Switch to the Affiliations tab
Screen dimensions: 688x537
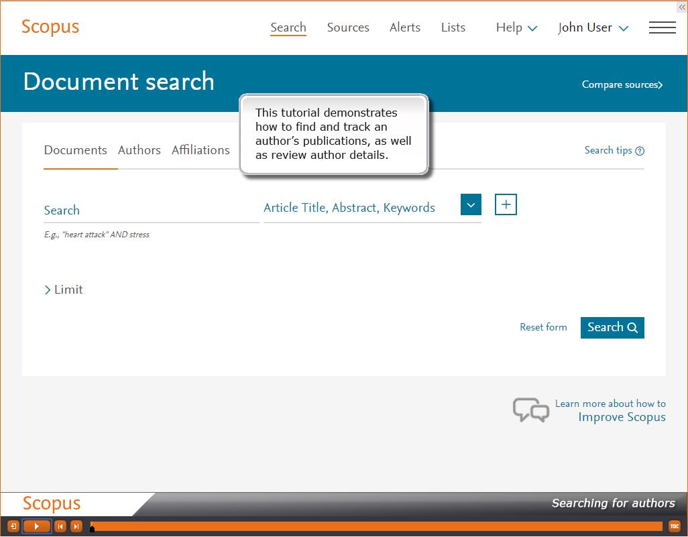point(200,150)
